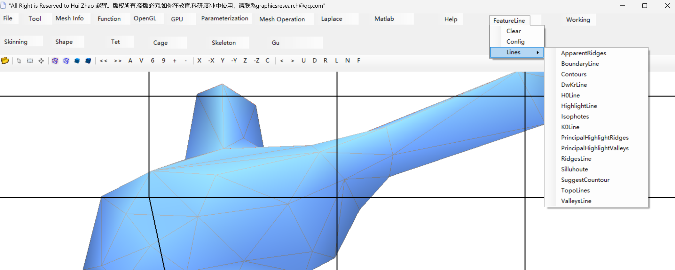Click the red-and-blue wireframe cube icon
This screenshot has width=675, height=270.
coord(55,60)
